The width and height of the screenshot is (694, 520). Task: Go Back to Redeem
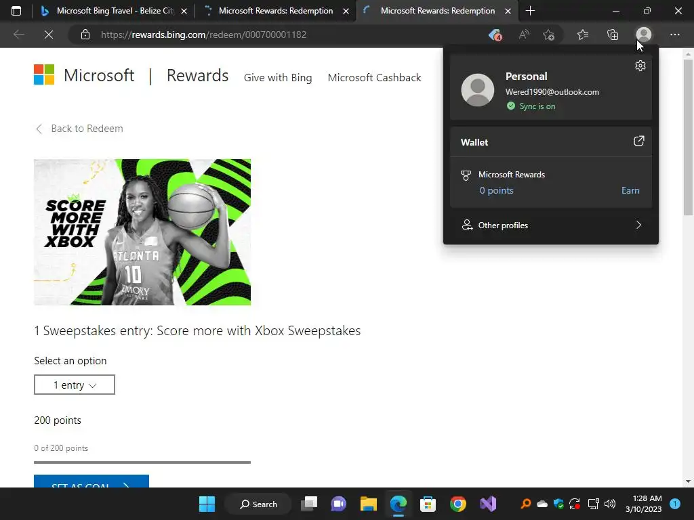79,129
